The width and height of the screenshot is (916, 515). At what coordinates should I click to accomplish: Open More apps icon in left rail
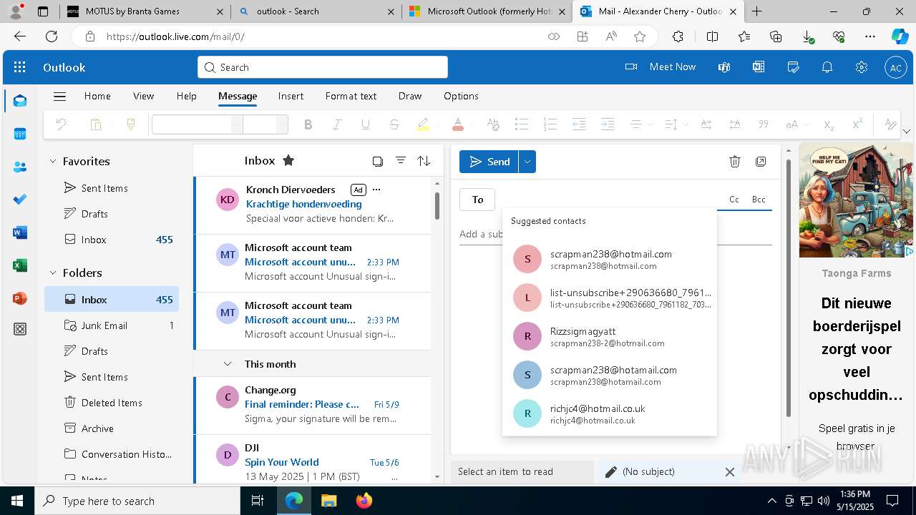coord(20,330)
